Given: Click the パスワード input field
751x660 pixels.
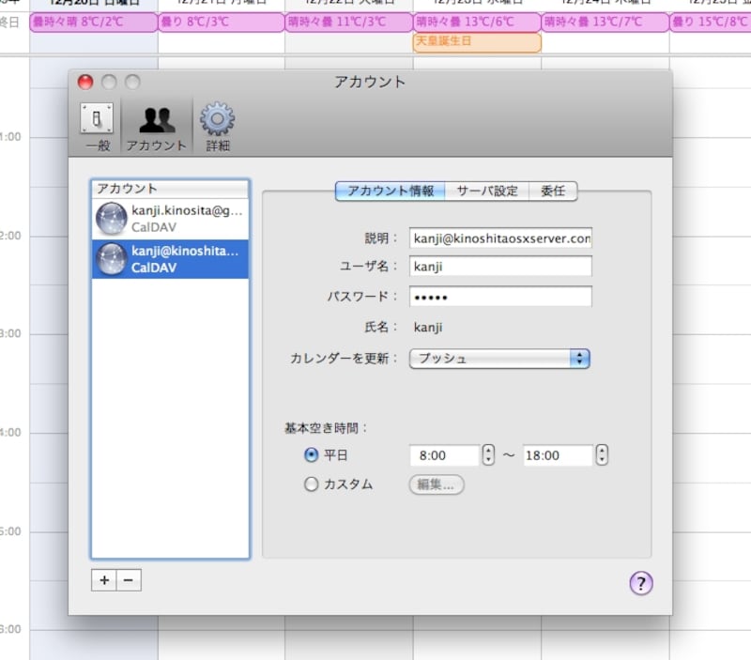Looking at the screenshot, I should tap(500, 297).
